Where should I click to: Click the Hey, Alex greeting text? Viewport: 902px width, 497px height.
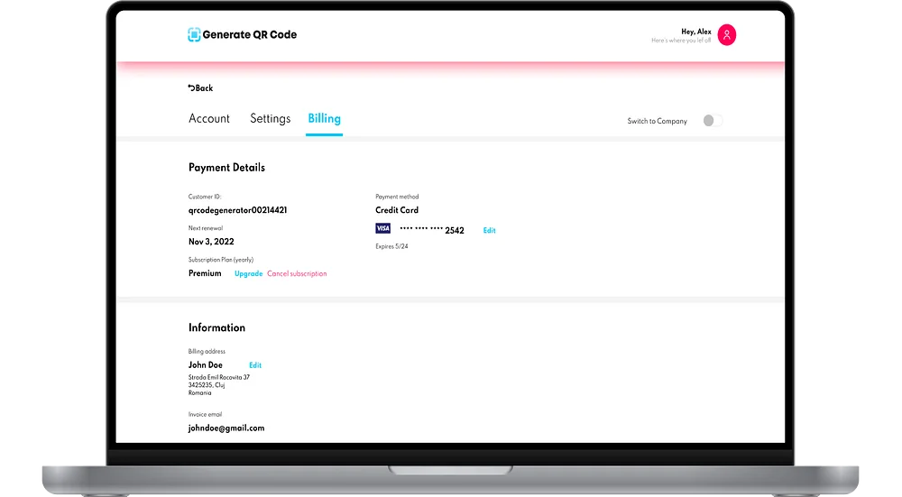pos(696,32)
